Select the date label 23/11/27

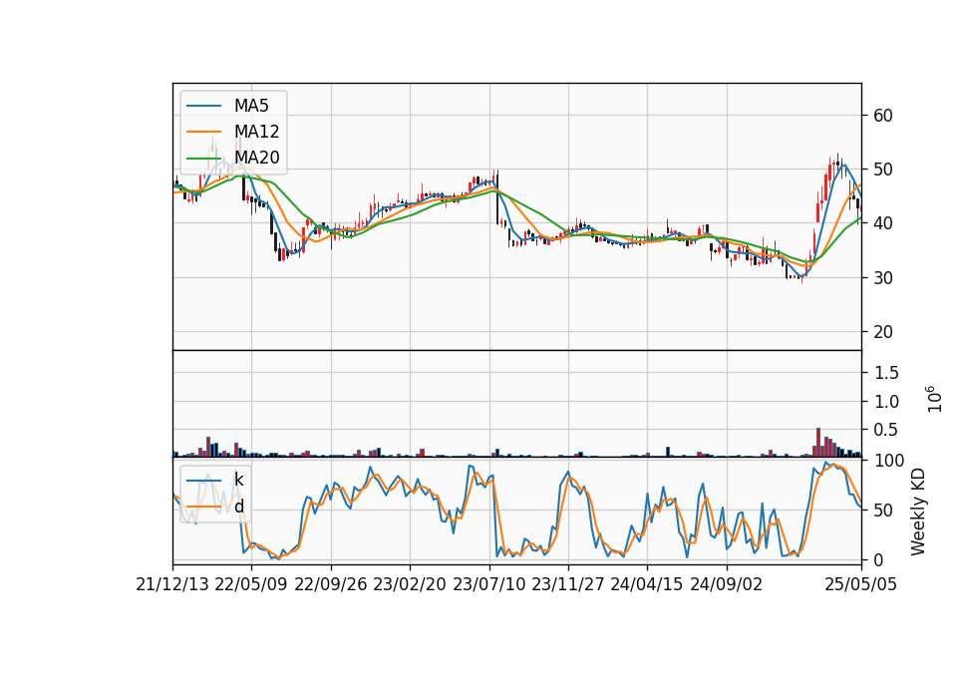[x=568, y=584]
